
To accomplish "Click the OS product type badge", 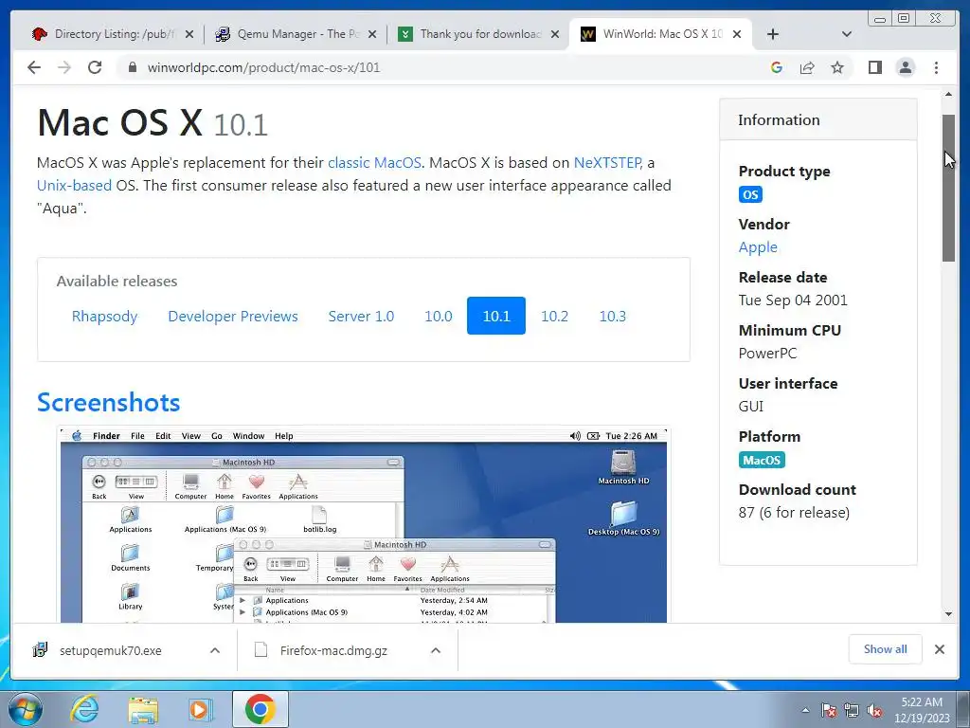I will point(750,194).
